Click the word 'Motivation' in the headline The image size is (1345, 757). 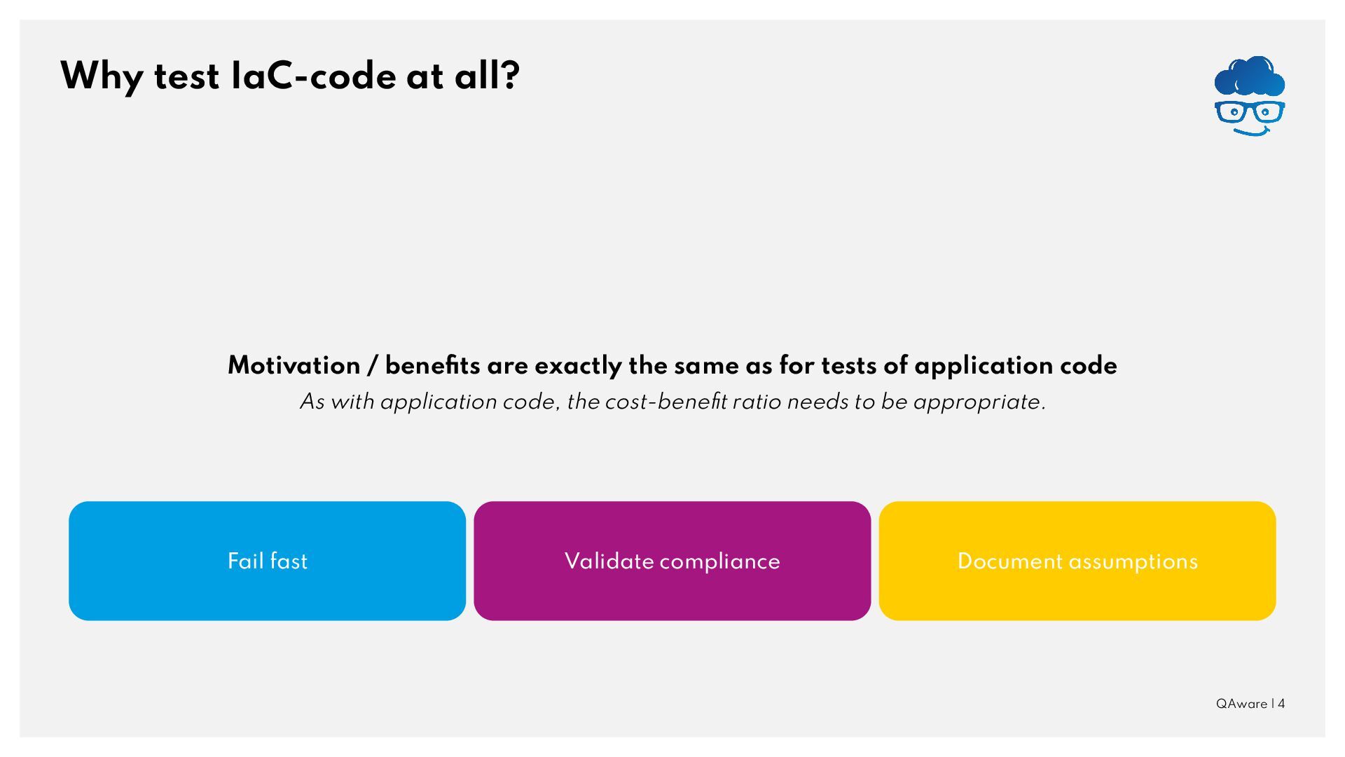(x=294, y=365)
